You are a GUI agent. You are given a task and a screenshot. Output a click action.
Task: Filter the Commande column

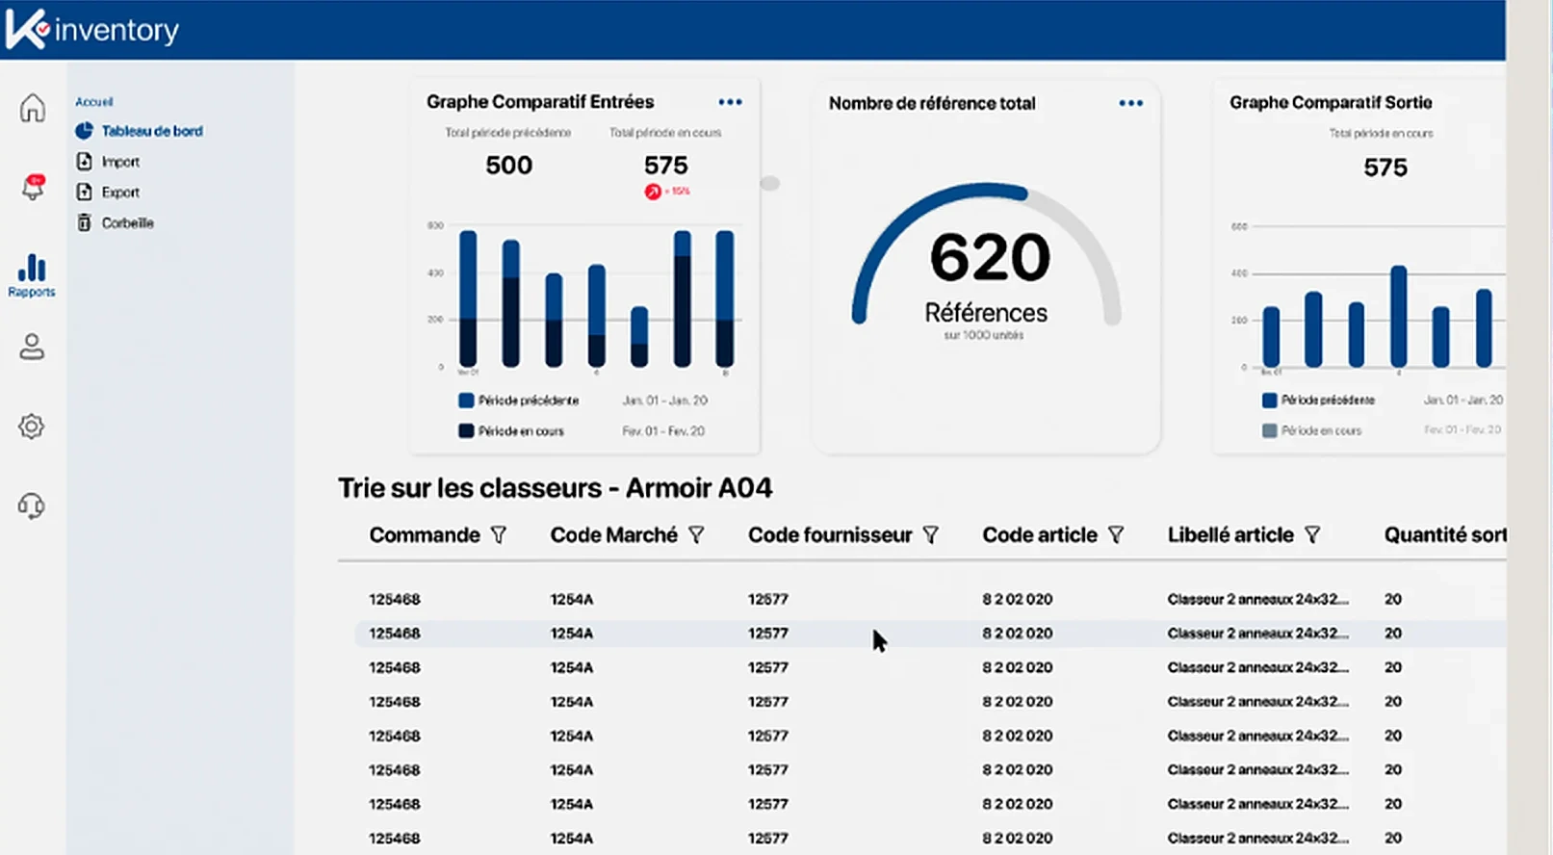point(499,535)
